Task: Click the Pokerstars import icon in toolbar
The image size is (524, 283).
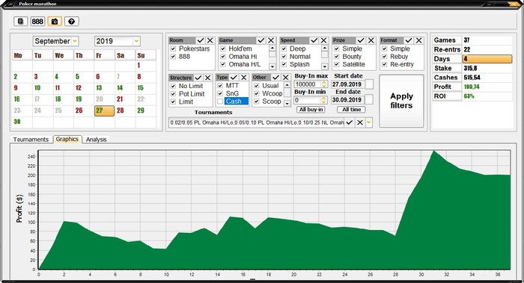Action: tap(20, 22)
